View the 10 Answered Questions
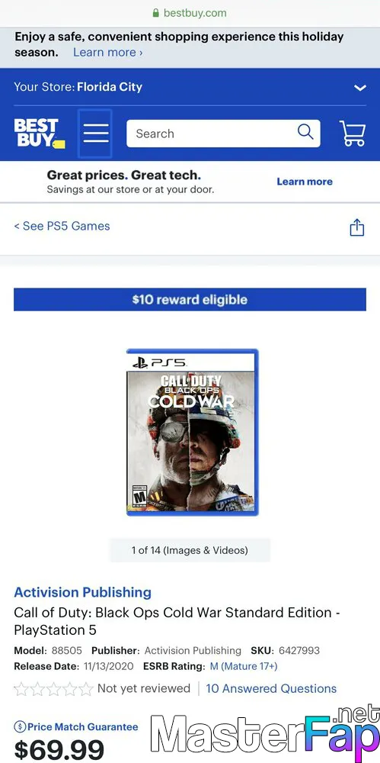 pyautogui.click(x=271, y=688)
